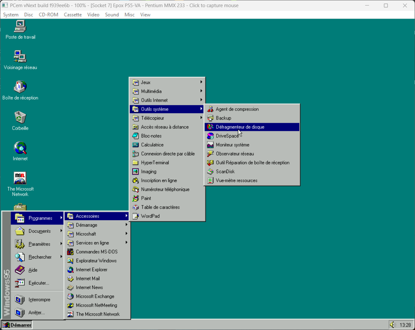The height and width of the screenshot is (330, 415).
Task: Open the PCem Misc menu
Action: coord(129,15)
